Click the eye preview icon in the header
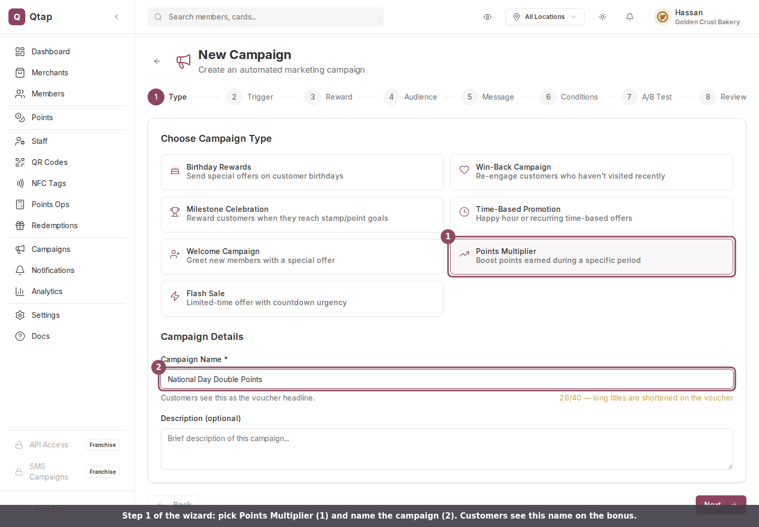 [488, 17]
